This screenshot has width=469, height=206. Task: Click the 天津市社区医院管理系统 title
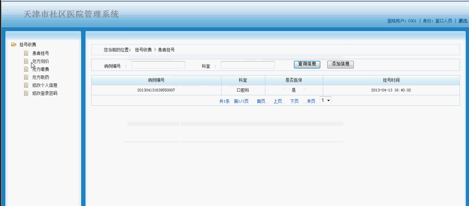[71, 14]
